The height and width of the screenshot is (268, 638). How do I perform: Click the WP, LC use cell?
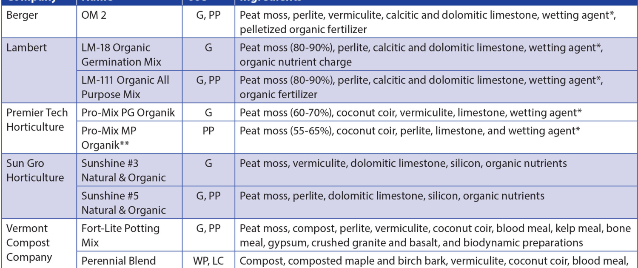click(208, 261)
